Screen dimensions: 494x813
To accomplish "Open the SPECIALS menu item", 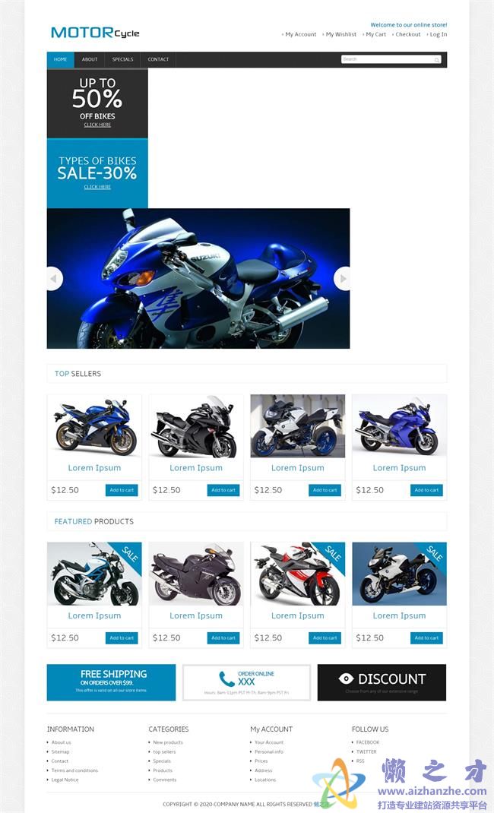I will point(123,59).
